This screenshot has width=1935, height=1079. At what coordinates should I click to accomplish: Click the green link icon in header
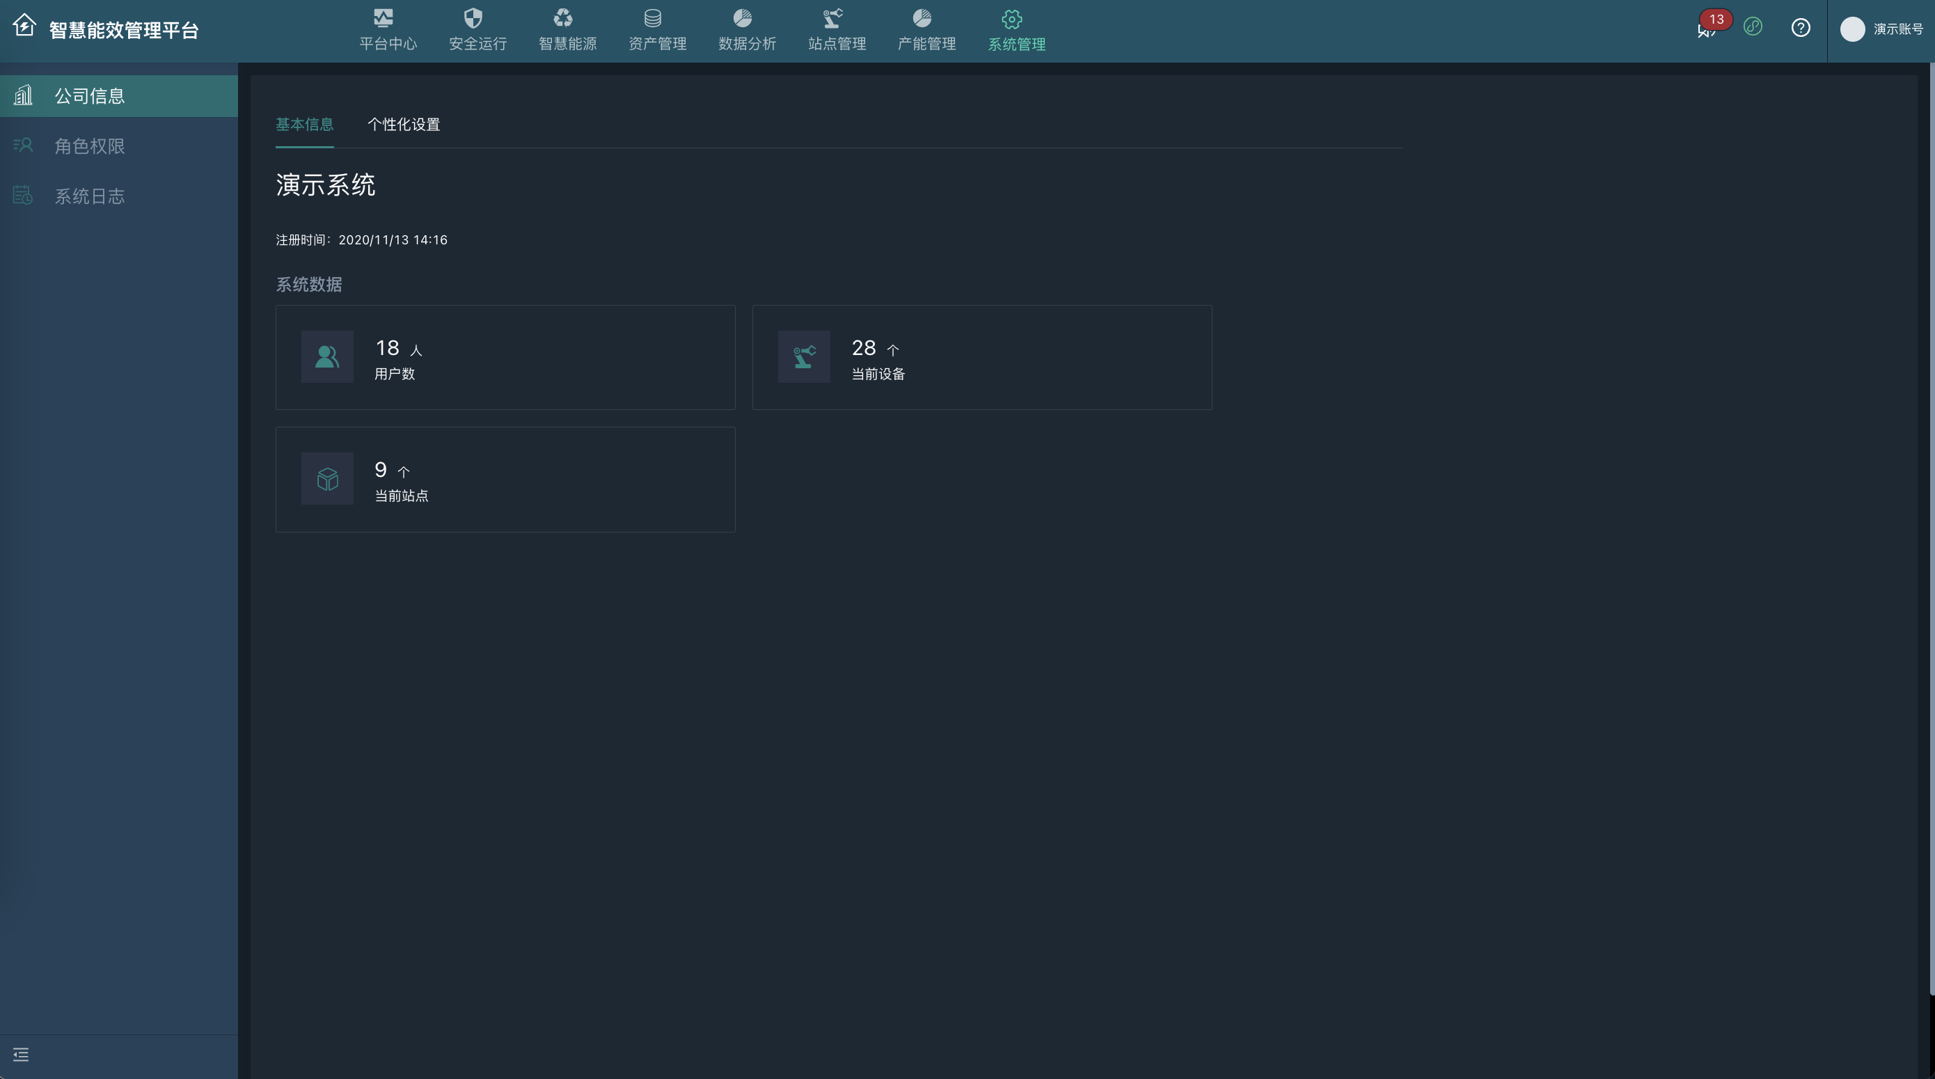point(1753,27)
